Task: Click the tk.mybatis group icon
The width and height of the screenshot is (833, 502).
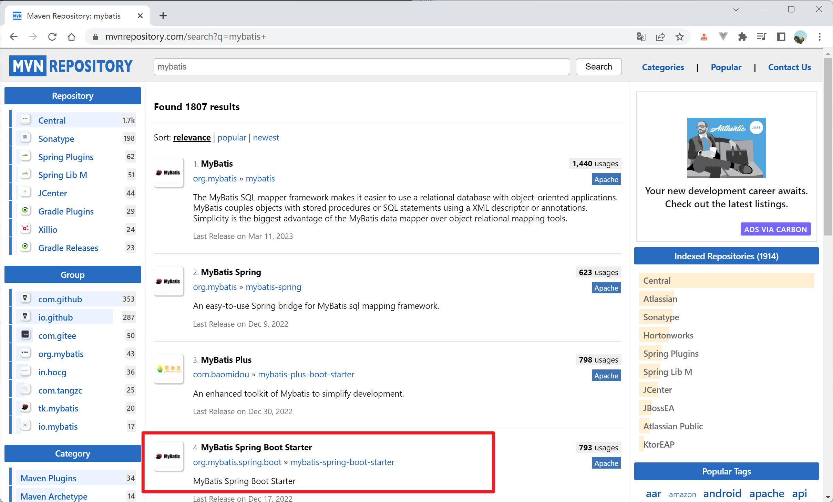Action: tap(25, 407)
